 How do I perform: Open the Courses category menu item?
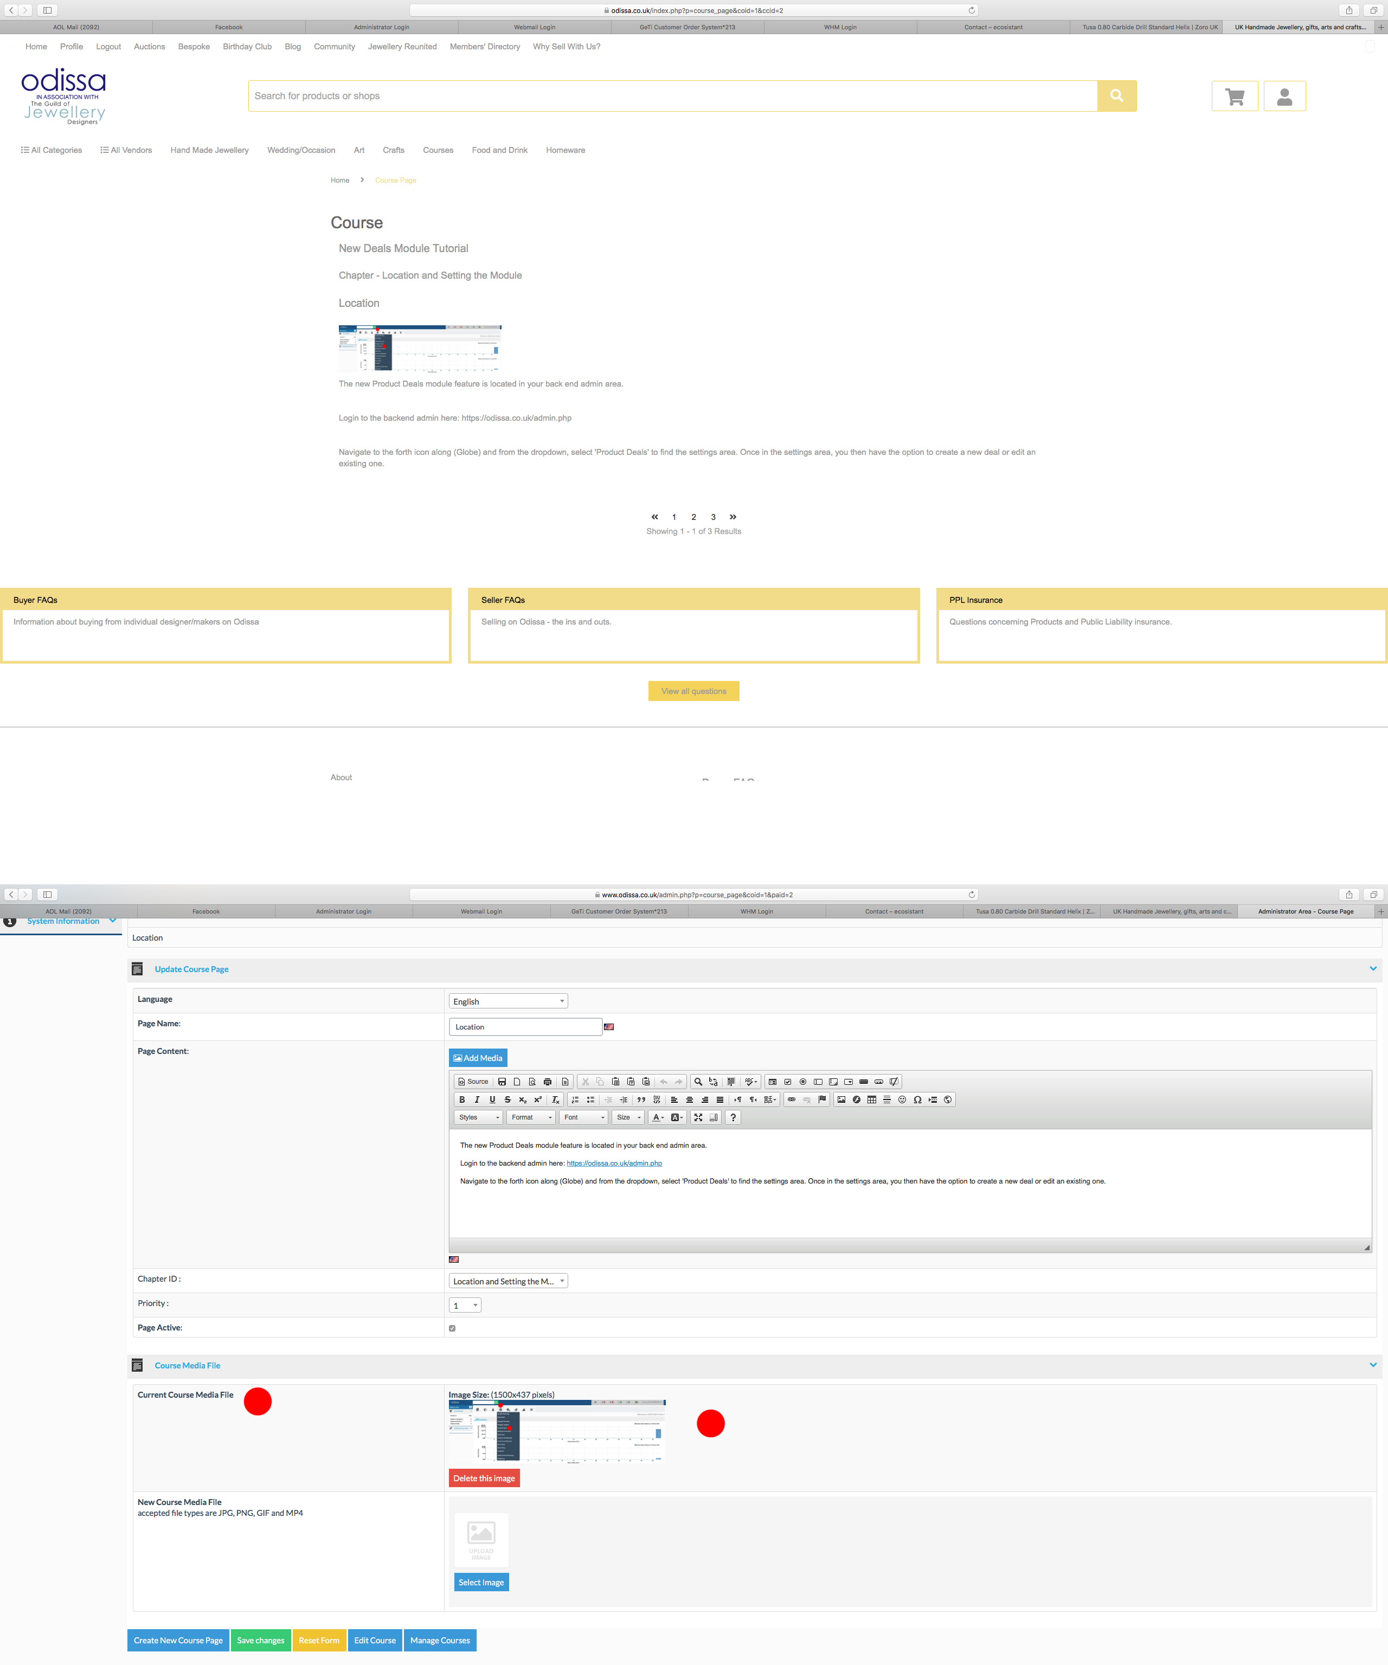(x=438, y=150)
